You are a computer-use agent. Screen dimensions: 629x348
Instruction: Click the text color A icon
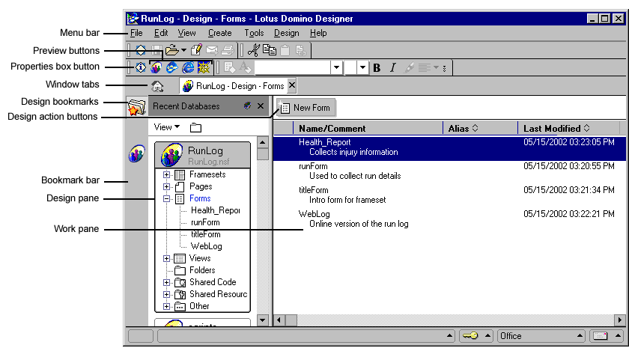(245, 68)
